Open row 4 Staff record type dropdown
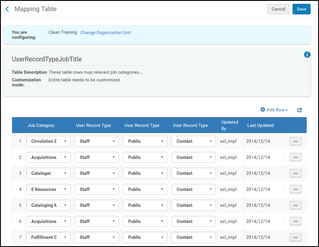Screen dimensions: 319x247 tap(97, 189)
